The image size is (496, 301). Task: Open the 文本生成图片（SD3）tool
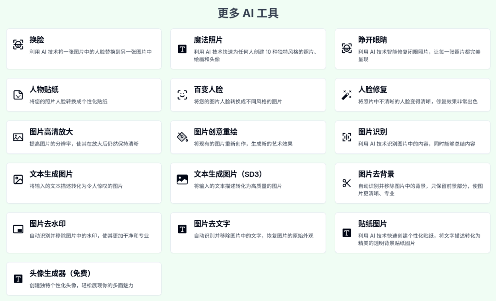[x=248, y=183]
